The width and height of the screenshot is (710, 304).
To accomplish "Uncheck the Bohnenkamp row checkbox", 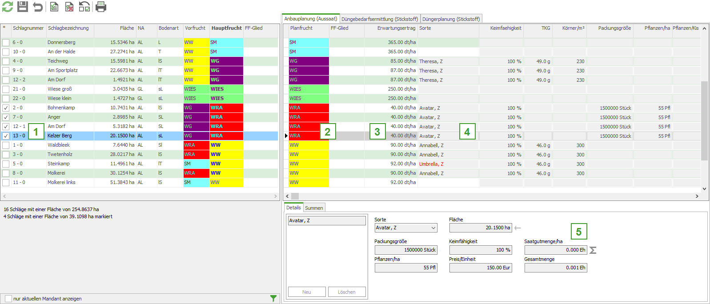I will (6, 108).
